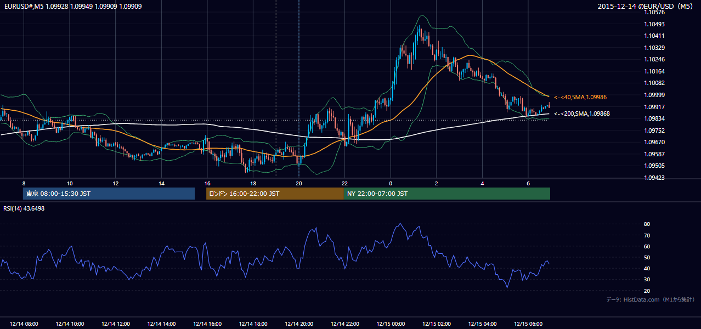Click hour label 22 below price chart
This screenshot has width=701, height=329.
point(344,183)
